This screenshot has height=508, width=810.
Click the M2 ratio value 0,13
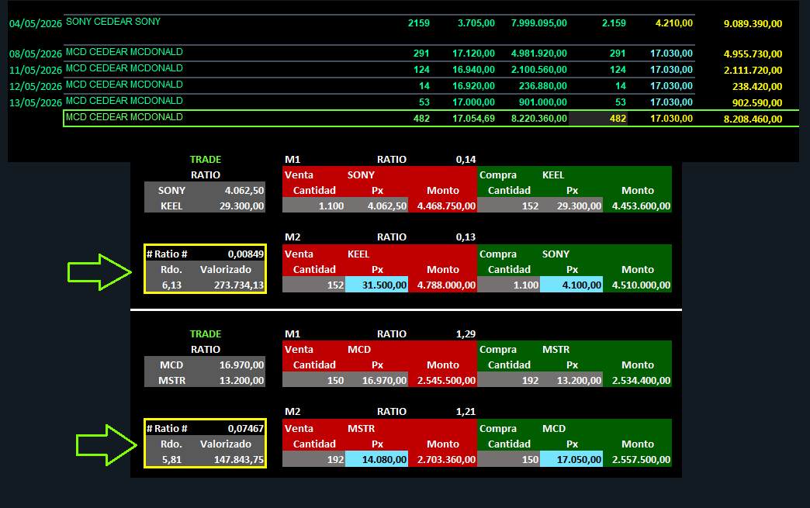[x=466, y=237]
